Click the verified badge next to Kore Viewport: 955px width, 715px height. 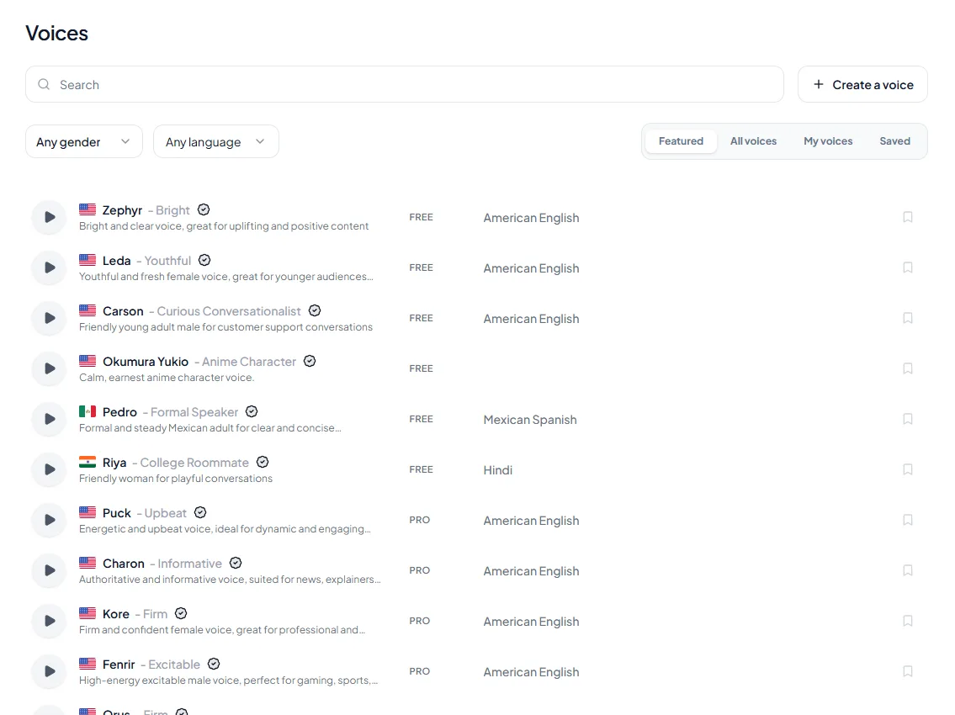(181, 613)
